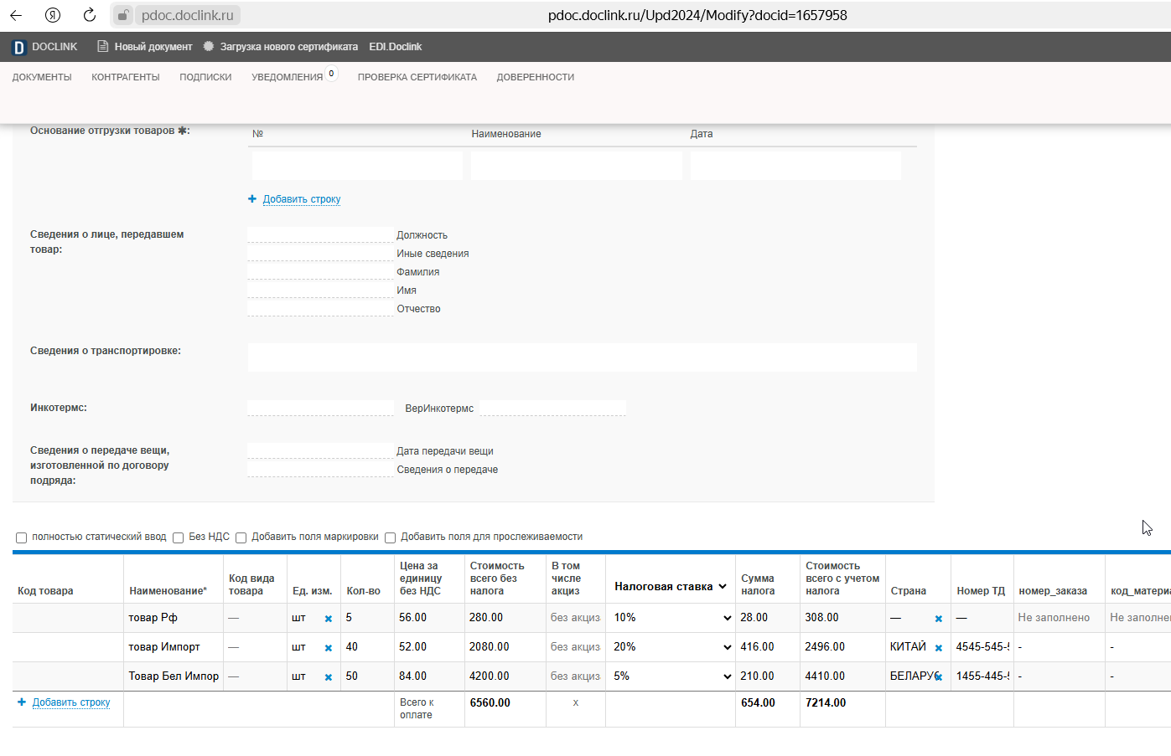Open the Новый документ document icon
Image resolution: width=1171 pixels, height=756 pixels.
102,47
